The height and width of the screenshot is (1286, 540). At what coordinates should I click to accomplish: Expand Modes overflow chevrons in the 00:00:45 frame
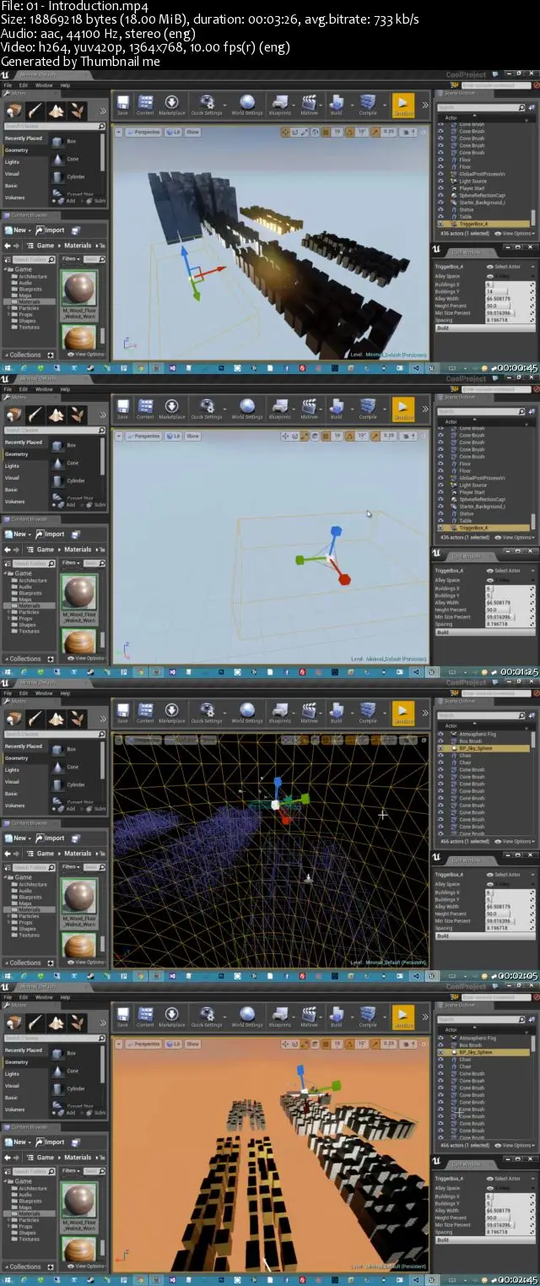coord(103,111)
